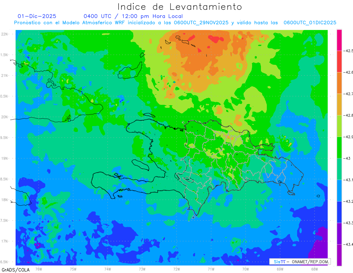This screenshot has width=353, height=273.
Task: Click the "-43.4" legend value
Action: 348,244
